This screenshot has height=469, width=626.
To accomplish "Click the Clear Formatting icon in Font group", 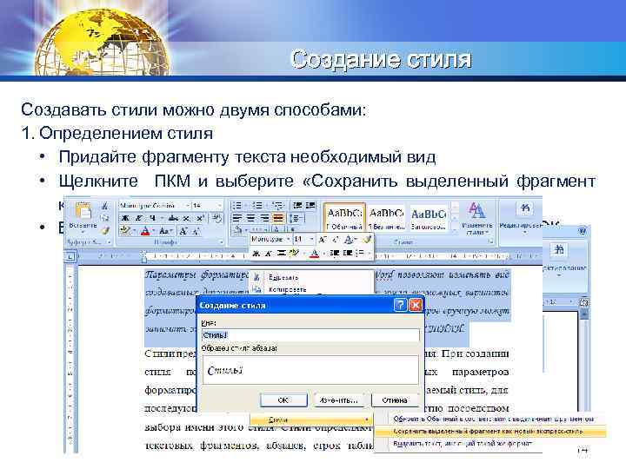I will tap(216, 218).
